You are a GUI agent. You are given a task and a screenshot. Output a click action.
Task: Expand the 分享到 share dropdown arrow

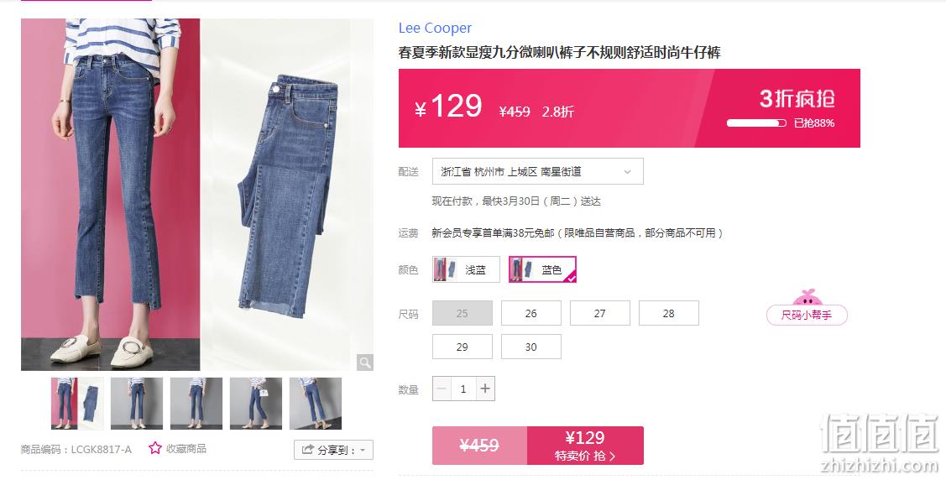pyautogui.click(x=363, y=450)
